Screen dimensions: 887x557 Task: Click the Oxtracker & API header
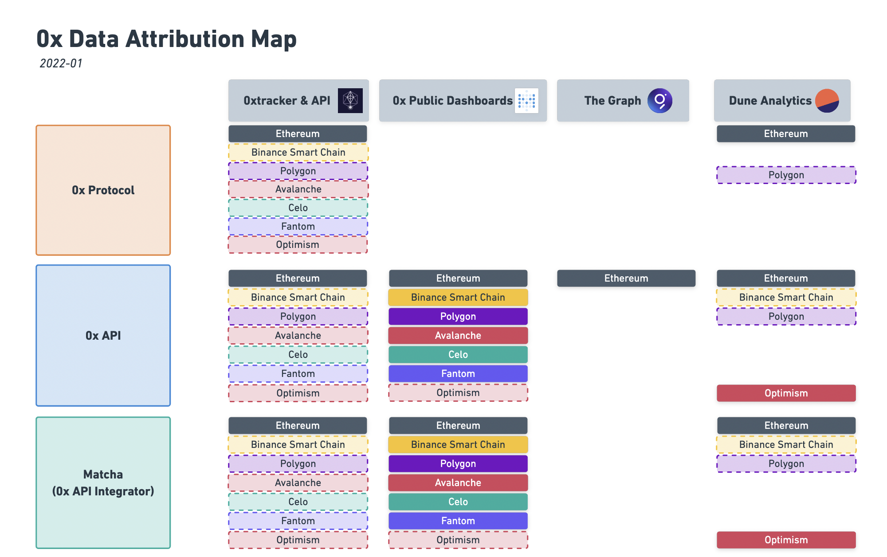[298, 101]
